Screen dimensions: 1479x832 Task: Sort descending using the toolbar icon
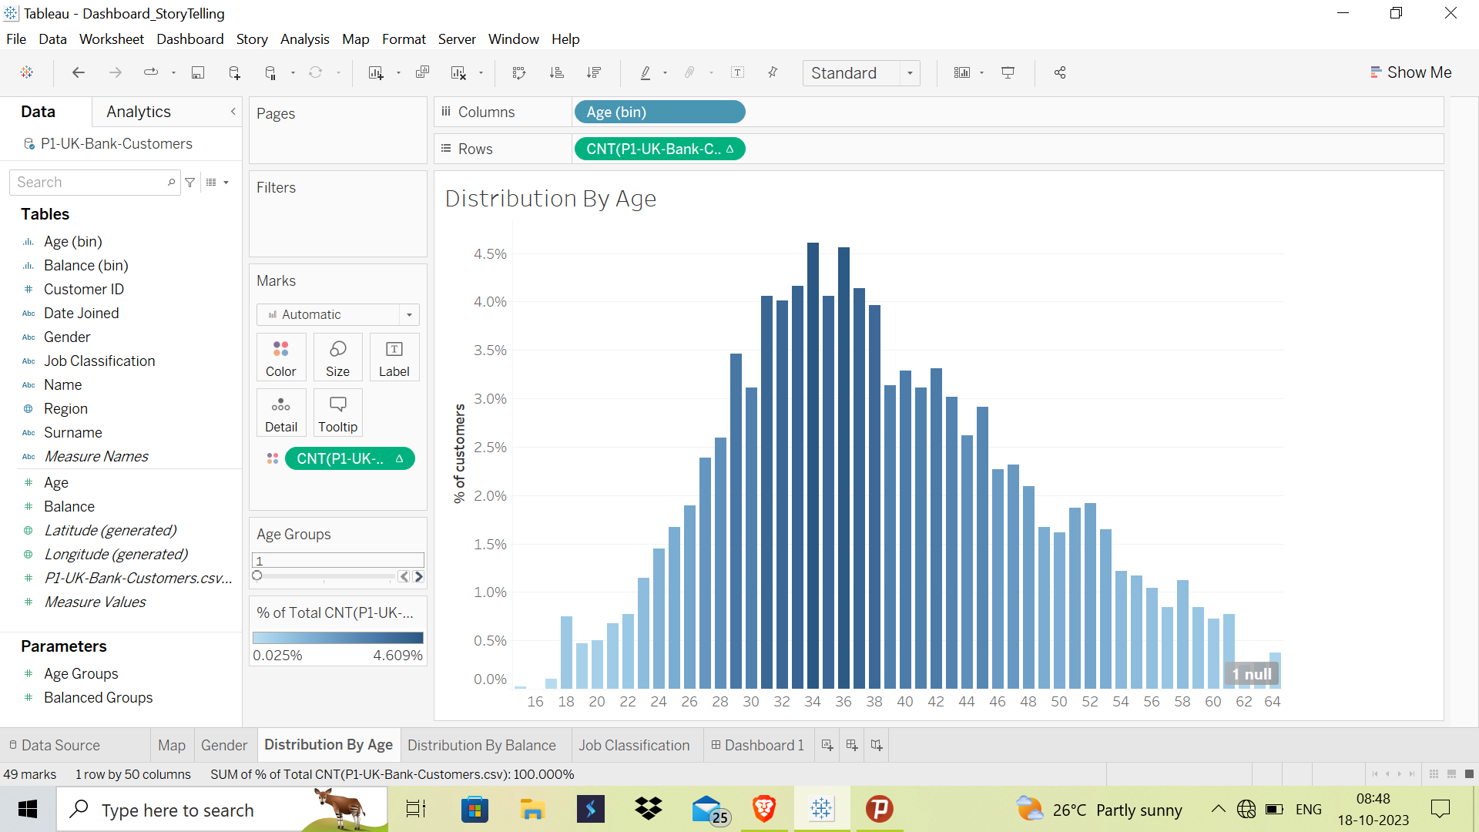click(x=595, y=72)
